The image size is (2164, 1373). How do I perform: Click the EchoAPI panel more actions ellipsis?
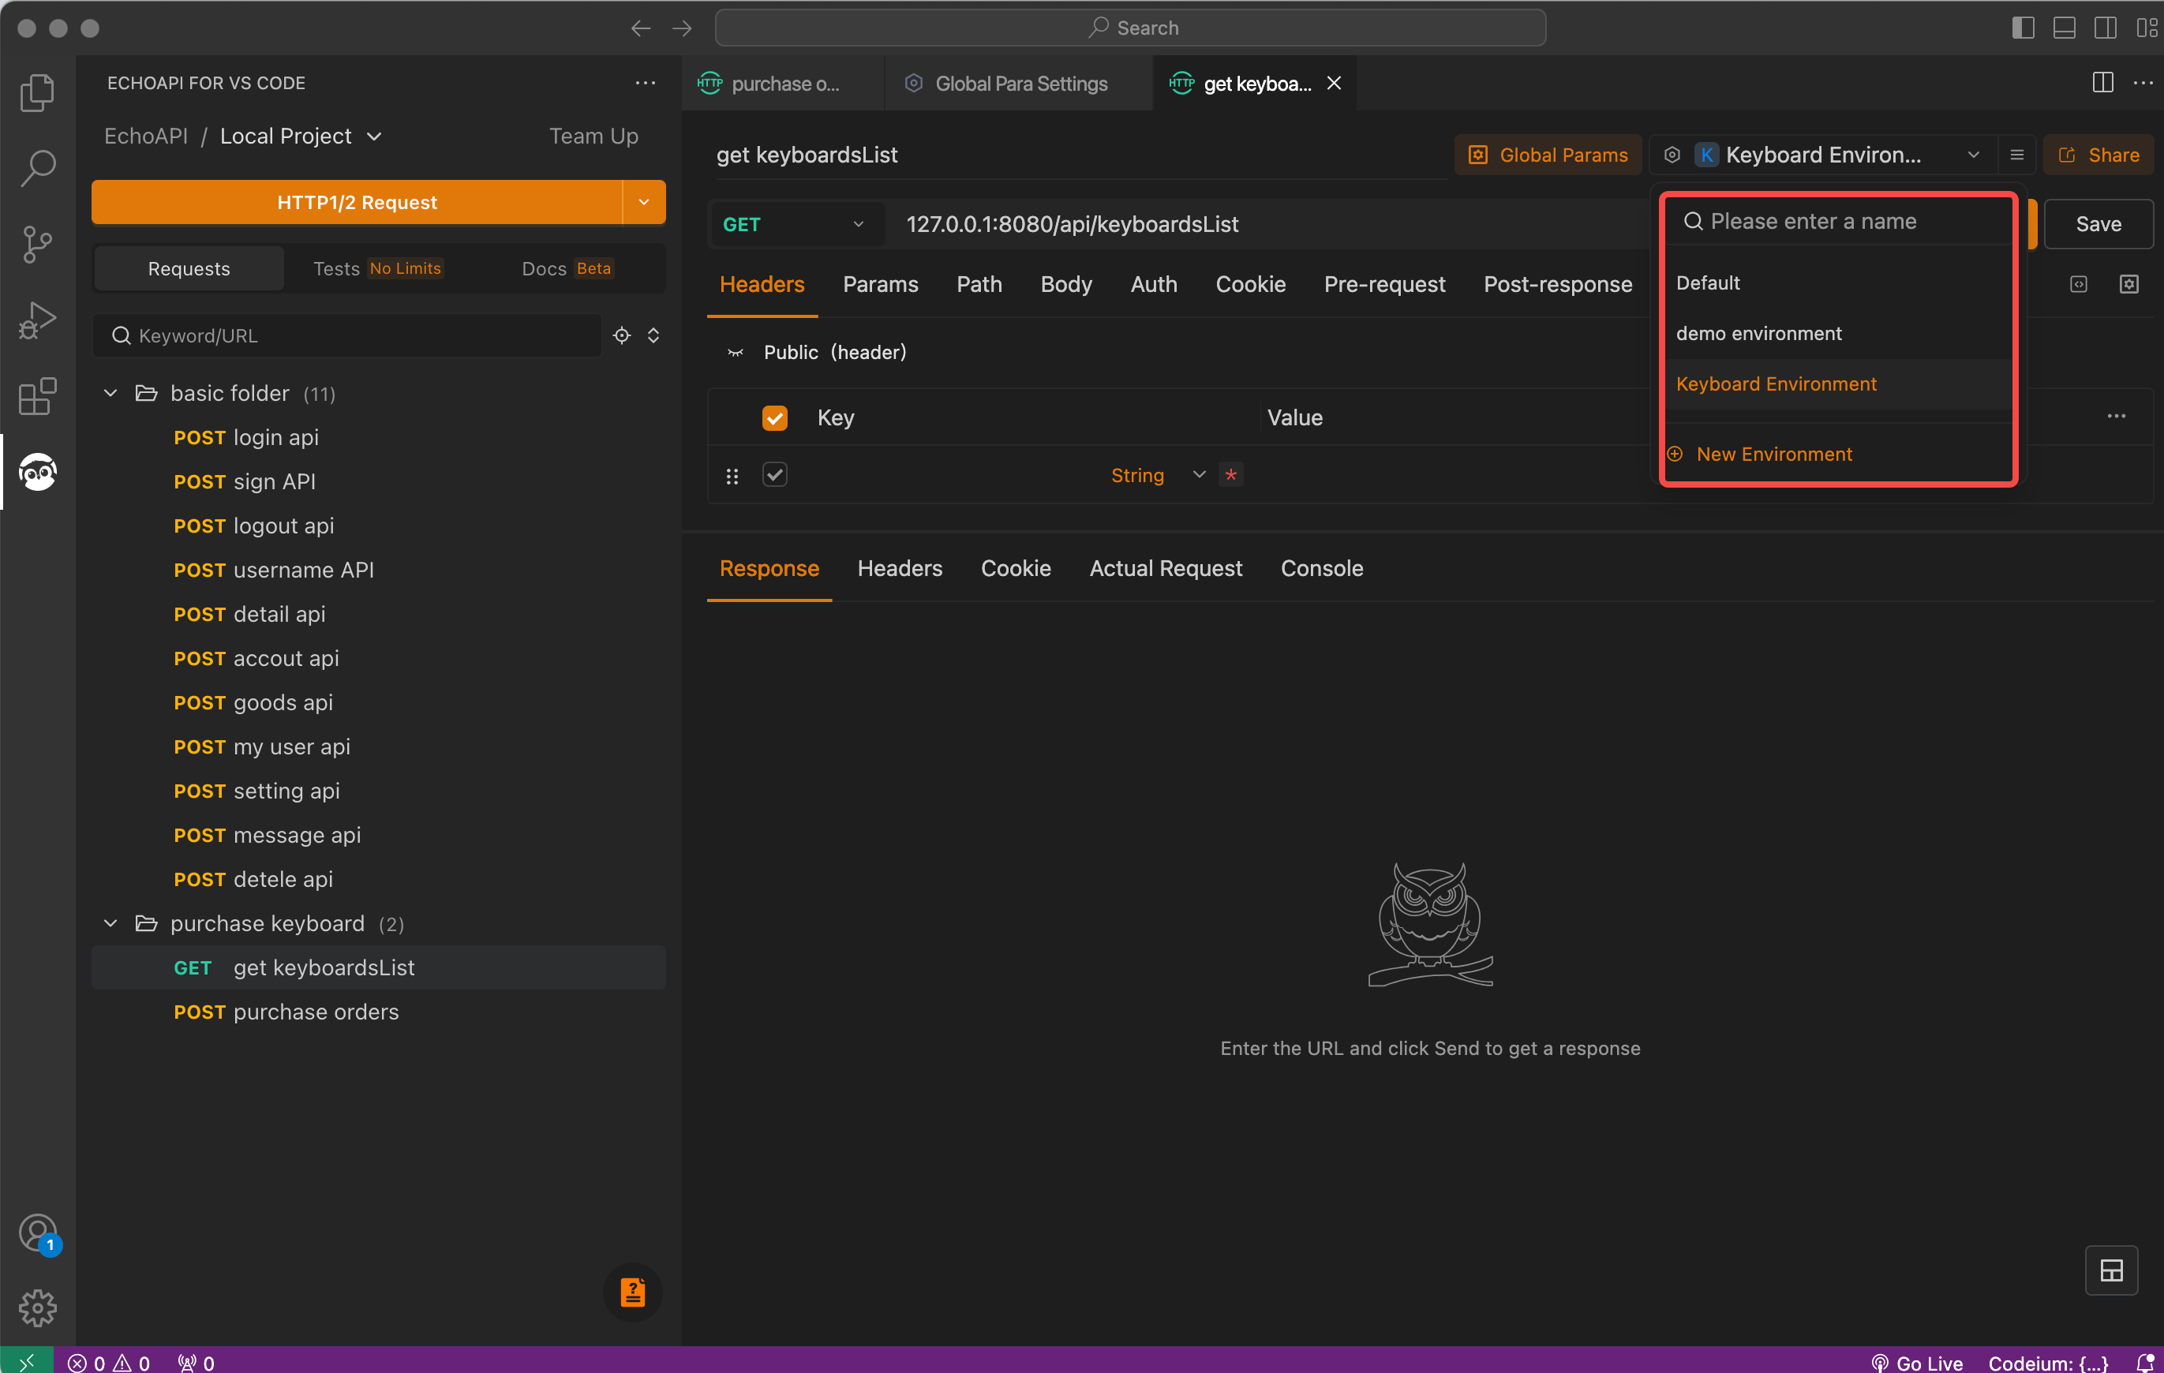pyautogui.click(x=646, y=83)
